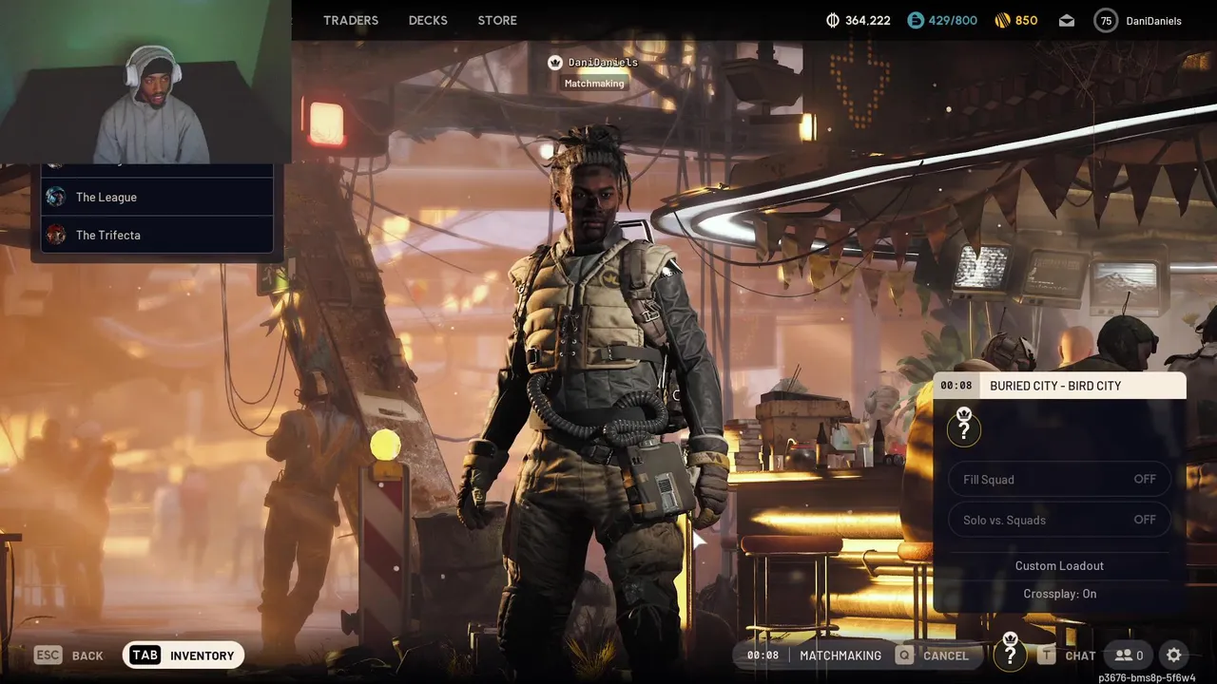The image size is (1217, 684).
Task: Click the bottom bar squad question mark icon
Action: pos(1010,653)
